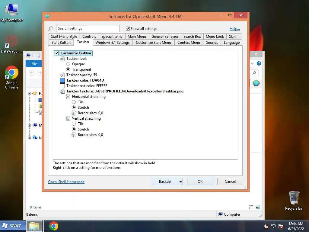Expand the Network tree node in Explorer
309x232 pixels.
[29, 138]
